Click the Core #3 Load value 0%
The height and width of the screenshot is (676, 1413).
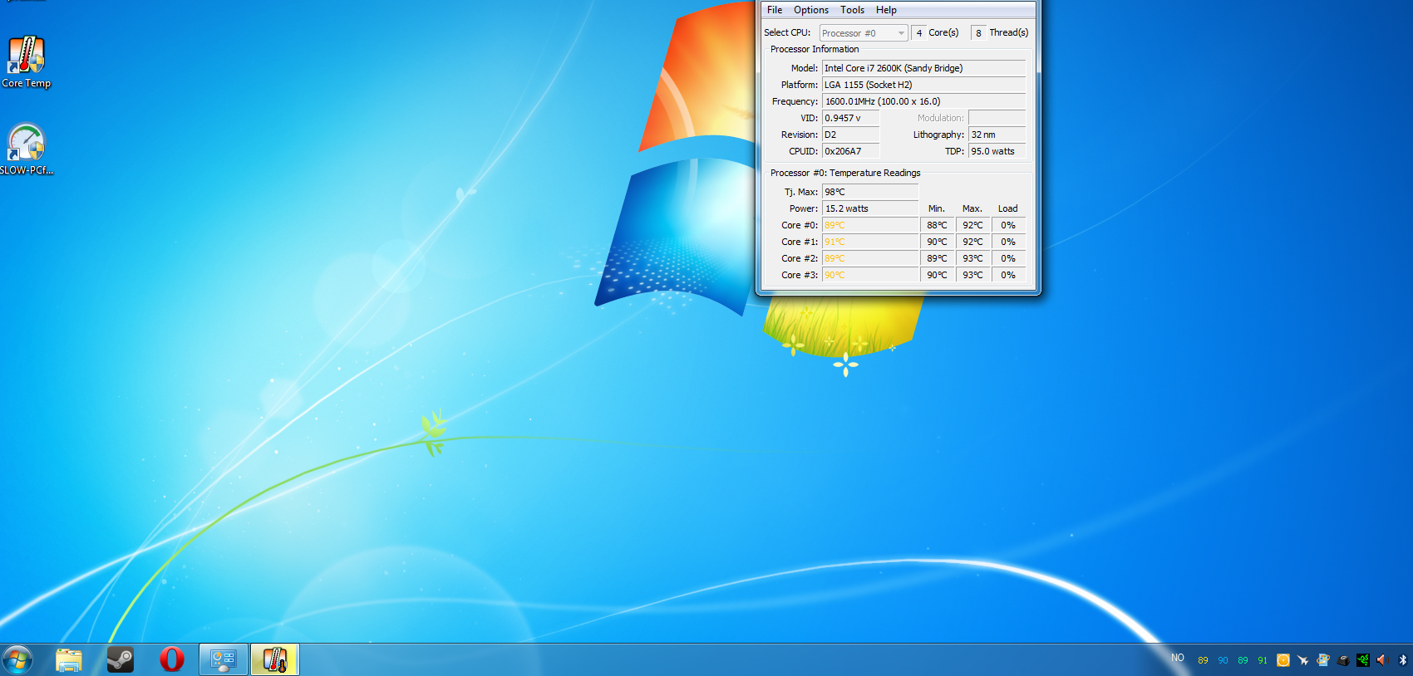tap(1008, 275)
